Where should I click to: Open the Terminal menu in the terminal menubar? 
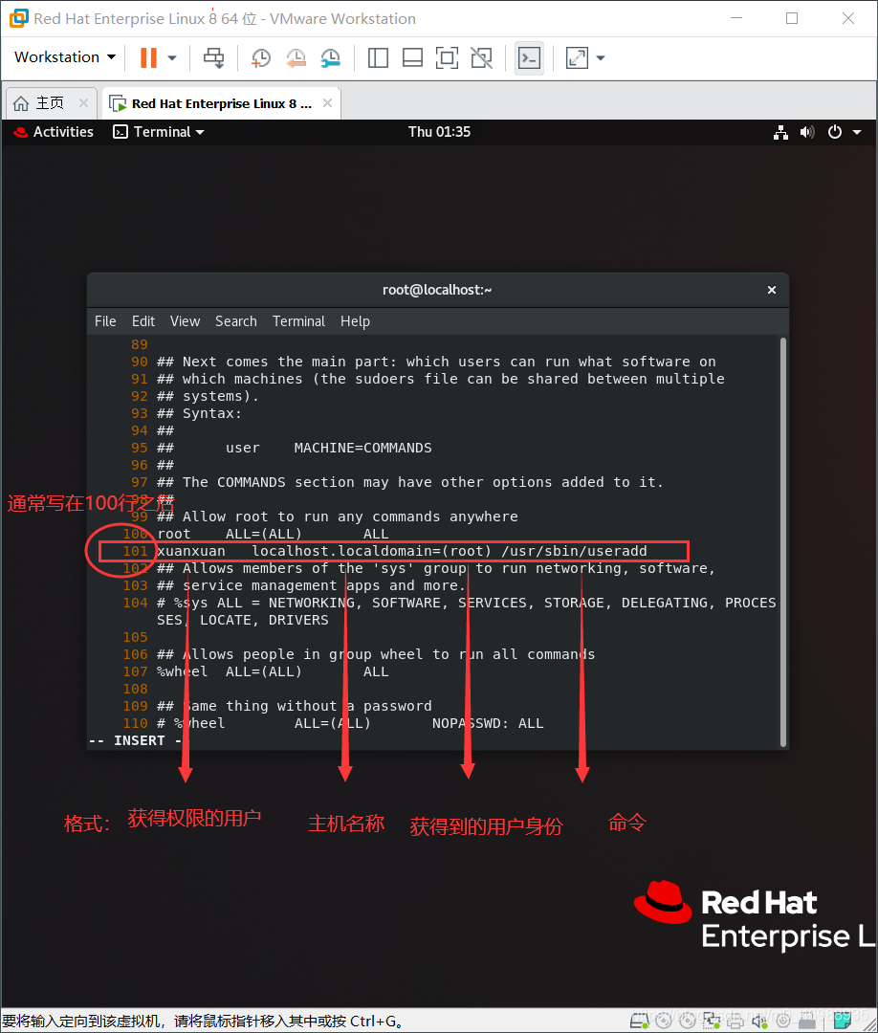click(298, 321)
